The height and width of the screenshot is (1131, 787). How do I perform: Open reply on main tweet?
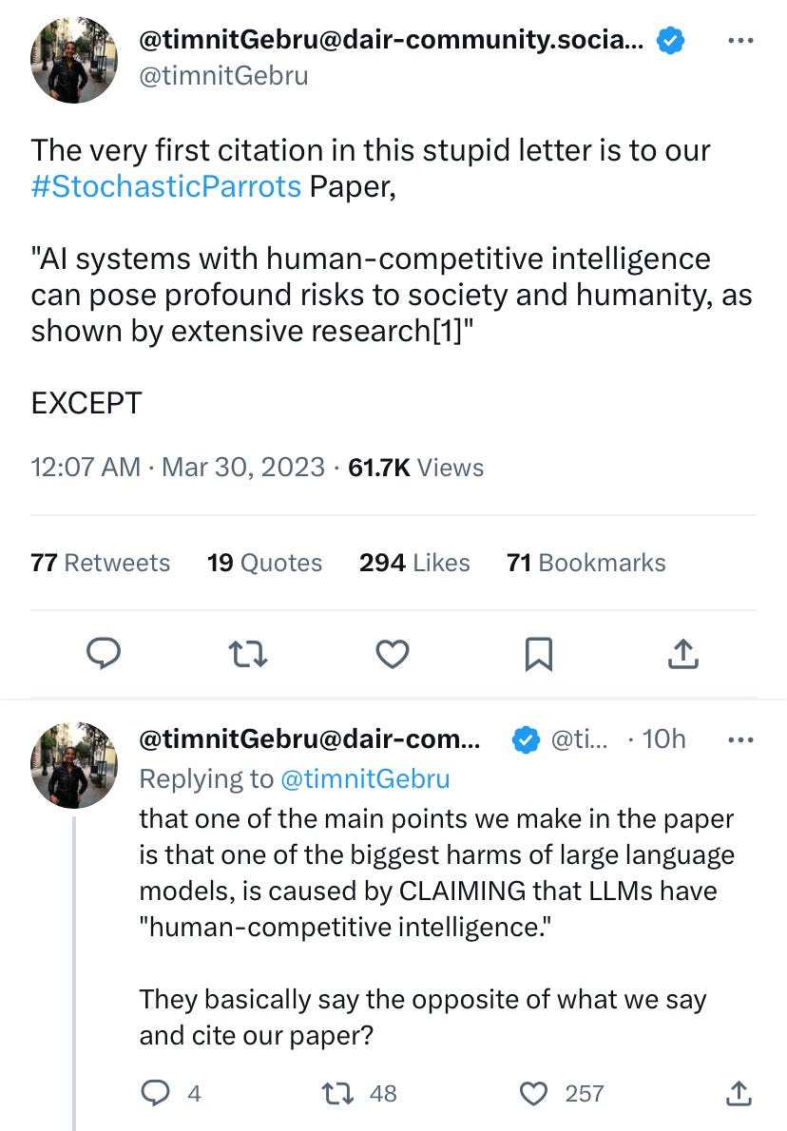(104, 654)
